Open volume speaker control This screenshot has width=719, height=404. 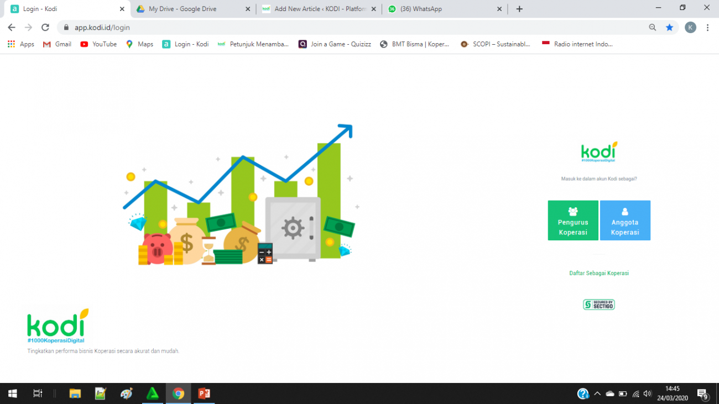(648, 393)
